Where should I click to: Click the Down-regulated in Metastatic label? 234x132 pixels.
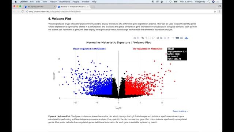pos(89,49)
